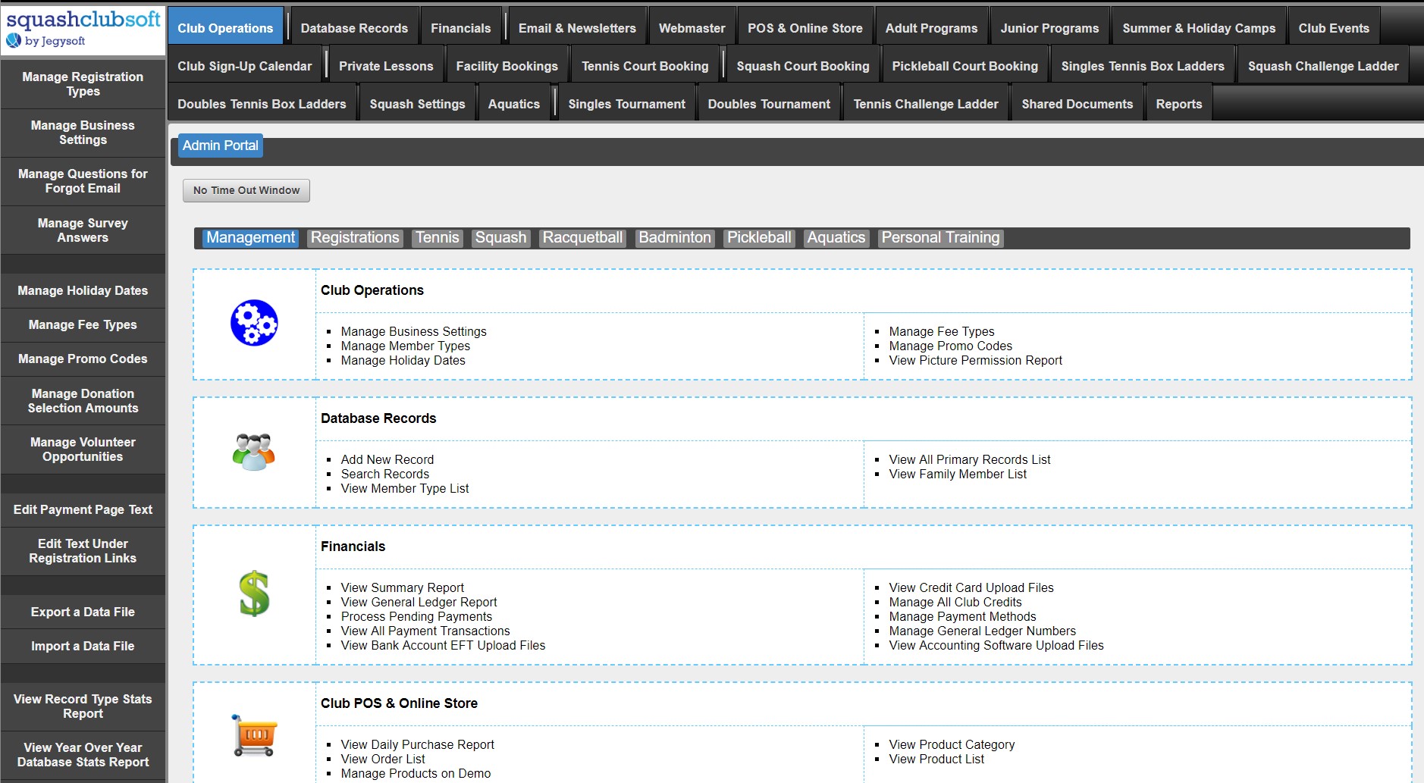Click Import a Data File
1424x783 pixels.
83,646
